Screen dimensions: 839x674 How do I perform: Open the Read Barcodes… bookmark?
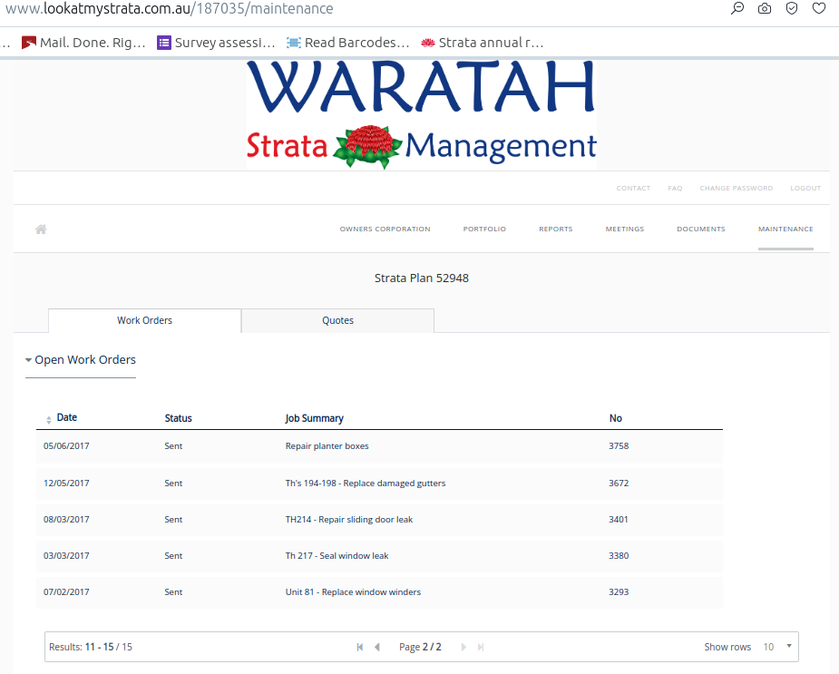[x=347, y=43]
